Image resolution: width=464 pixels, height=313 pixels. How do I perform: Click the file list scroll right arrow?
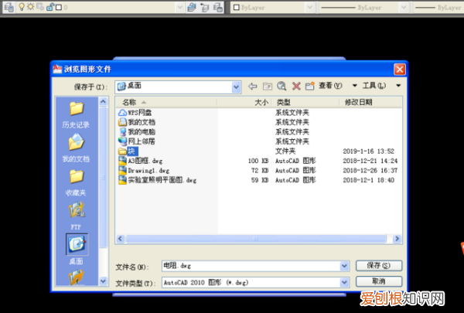[397, 239]
